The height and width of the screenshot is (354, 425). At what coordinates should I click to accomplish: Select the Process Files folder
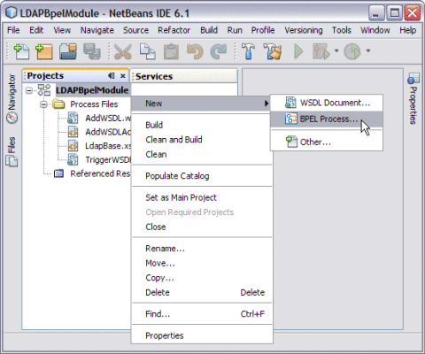pos(94,104)
